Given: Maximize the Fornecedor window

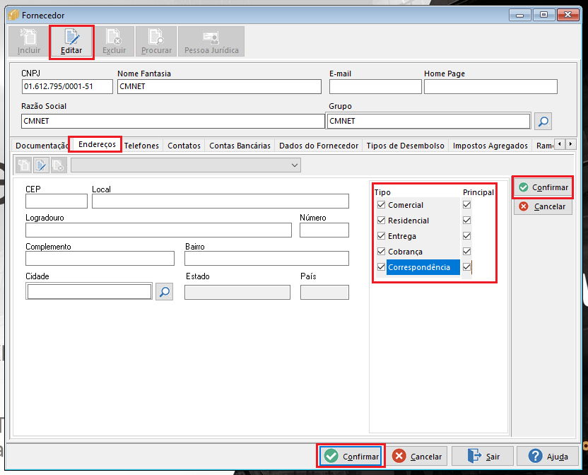Looking at the screenshot, I should pos(543,15).
